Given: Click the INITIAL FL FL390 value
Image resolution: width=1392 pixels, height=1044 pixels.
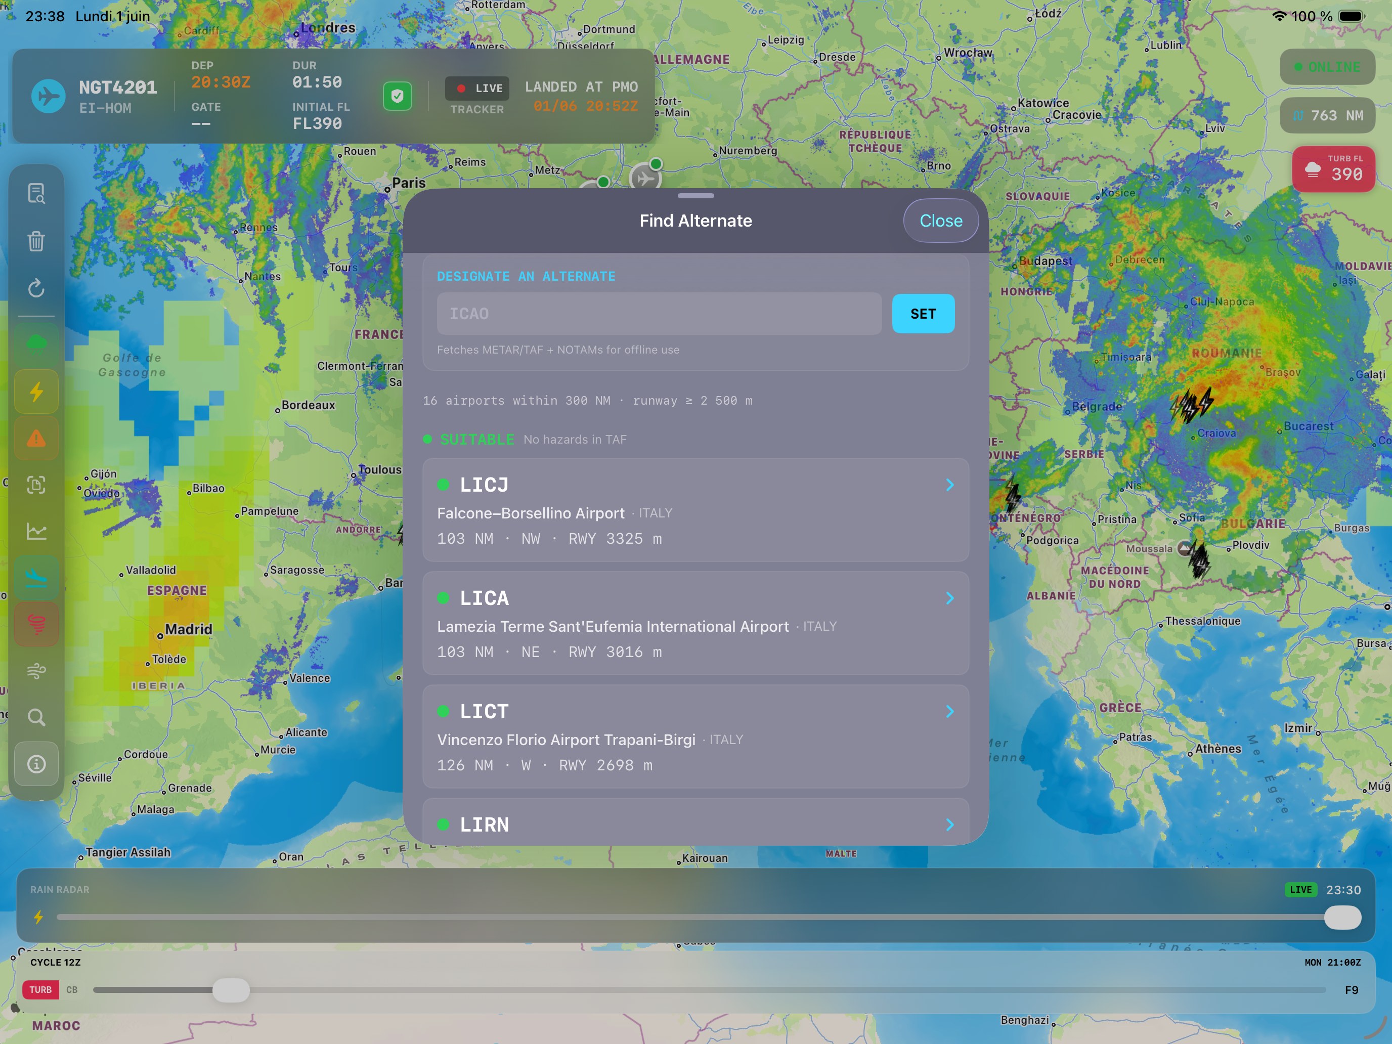Looking at the screenshot, I should point(317,123).
